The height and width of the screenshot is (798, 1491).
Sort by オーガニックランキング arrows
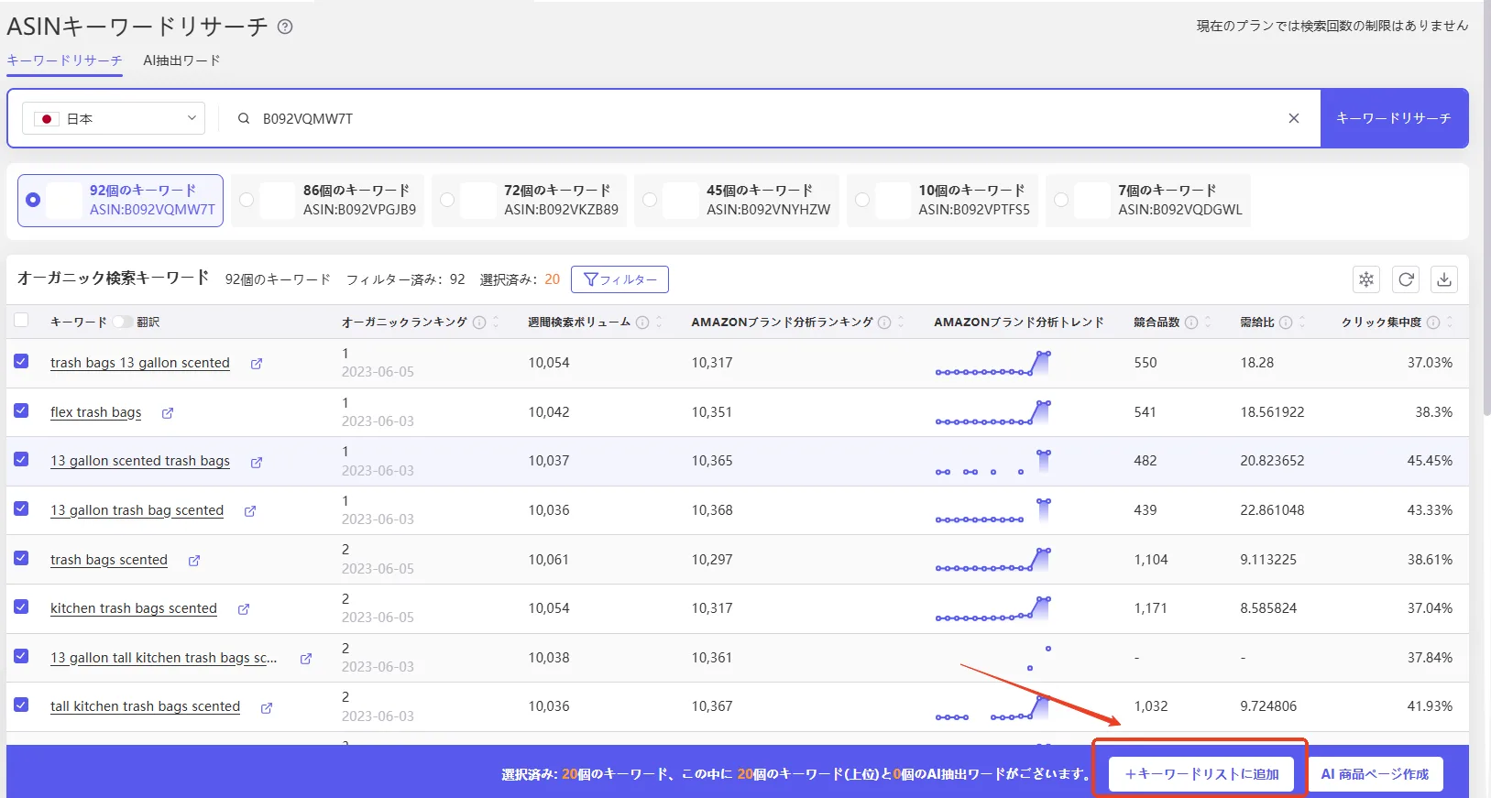pos(496,322)
